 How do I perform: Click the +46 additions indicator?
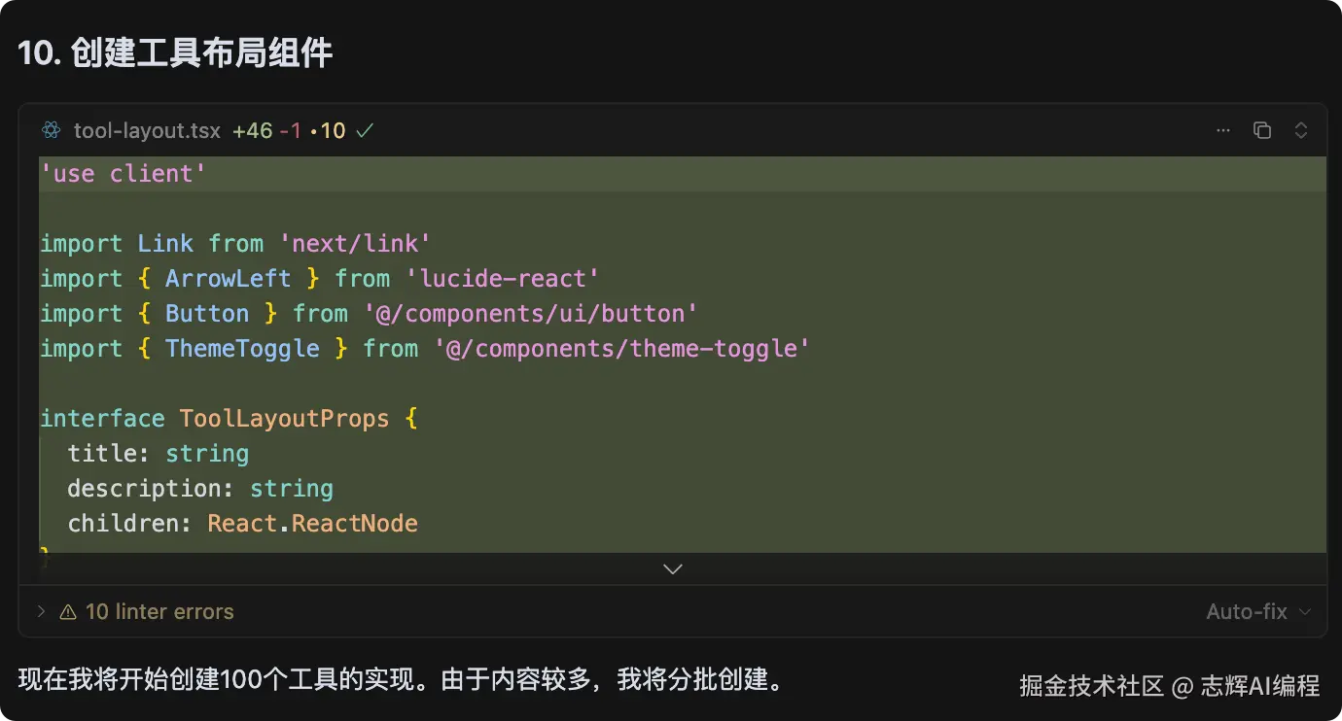[252, 130]
